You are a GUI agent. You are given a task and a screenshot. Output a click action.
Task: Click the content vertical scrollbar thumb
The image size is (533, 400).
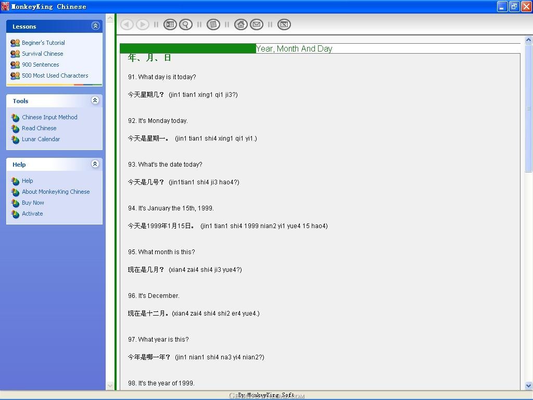click(x=529, y=108)
